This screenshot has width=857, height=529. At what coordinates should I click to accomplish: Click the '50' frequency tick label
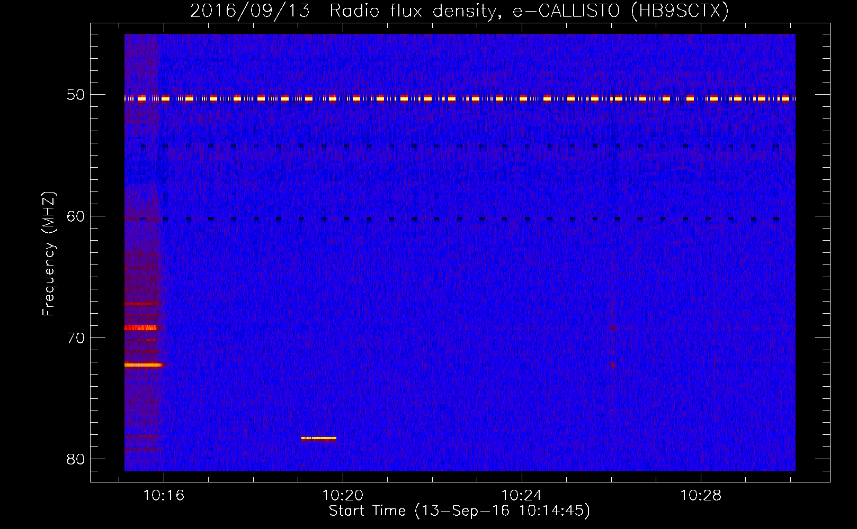click(76, 95)
